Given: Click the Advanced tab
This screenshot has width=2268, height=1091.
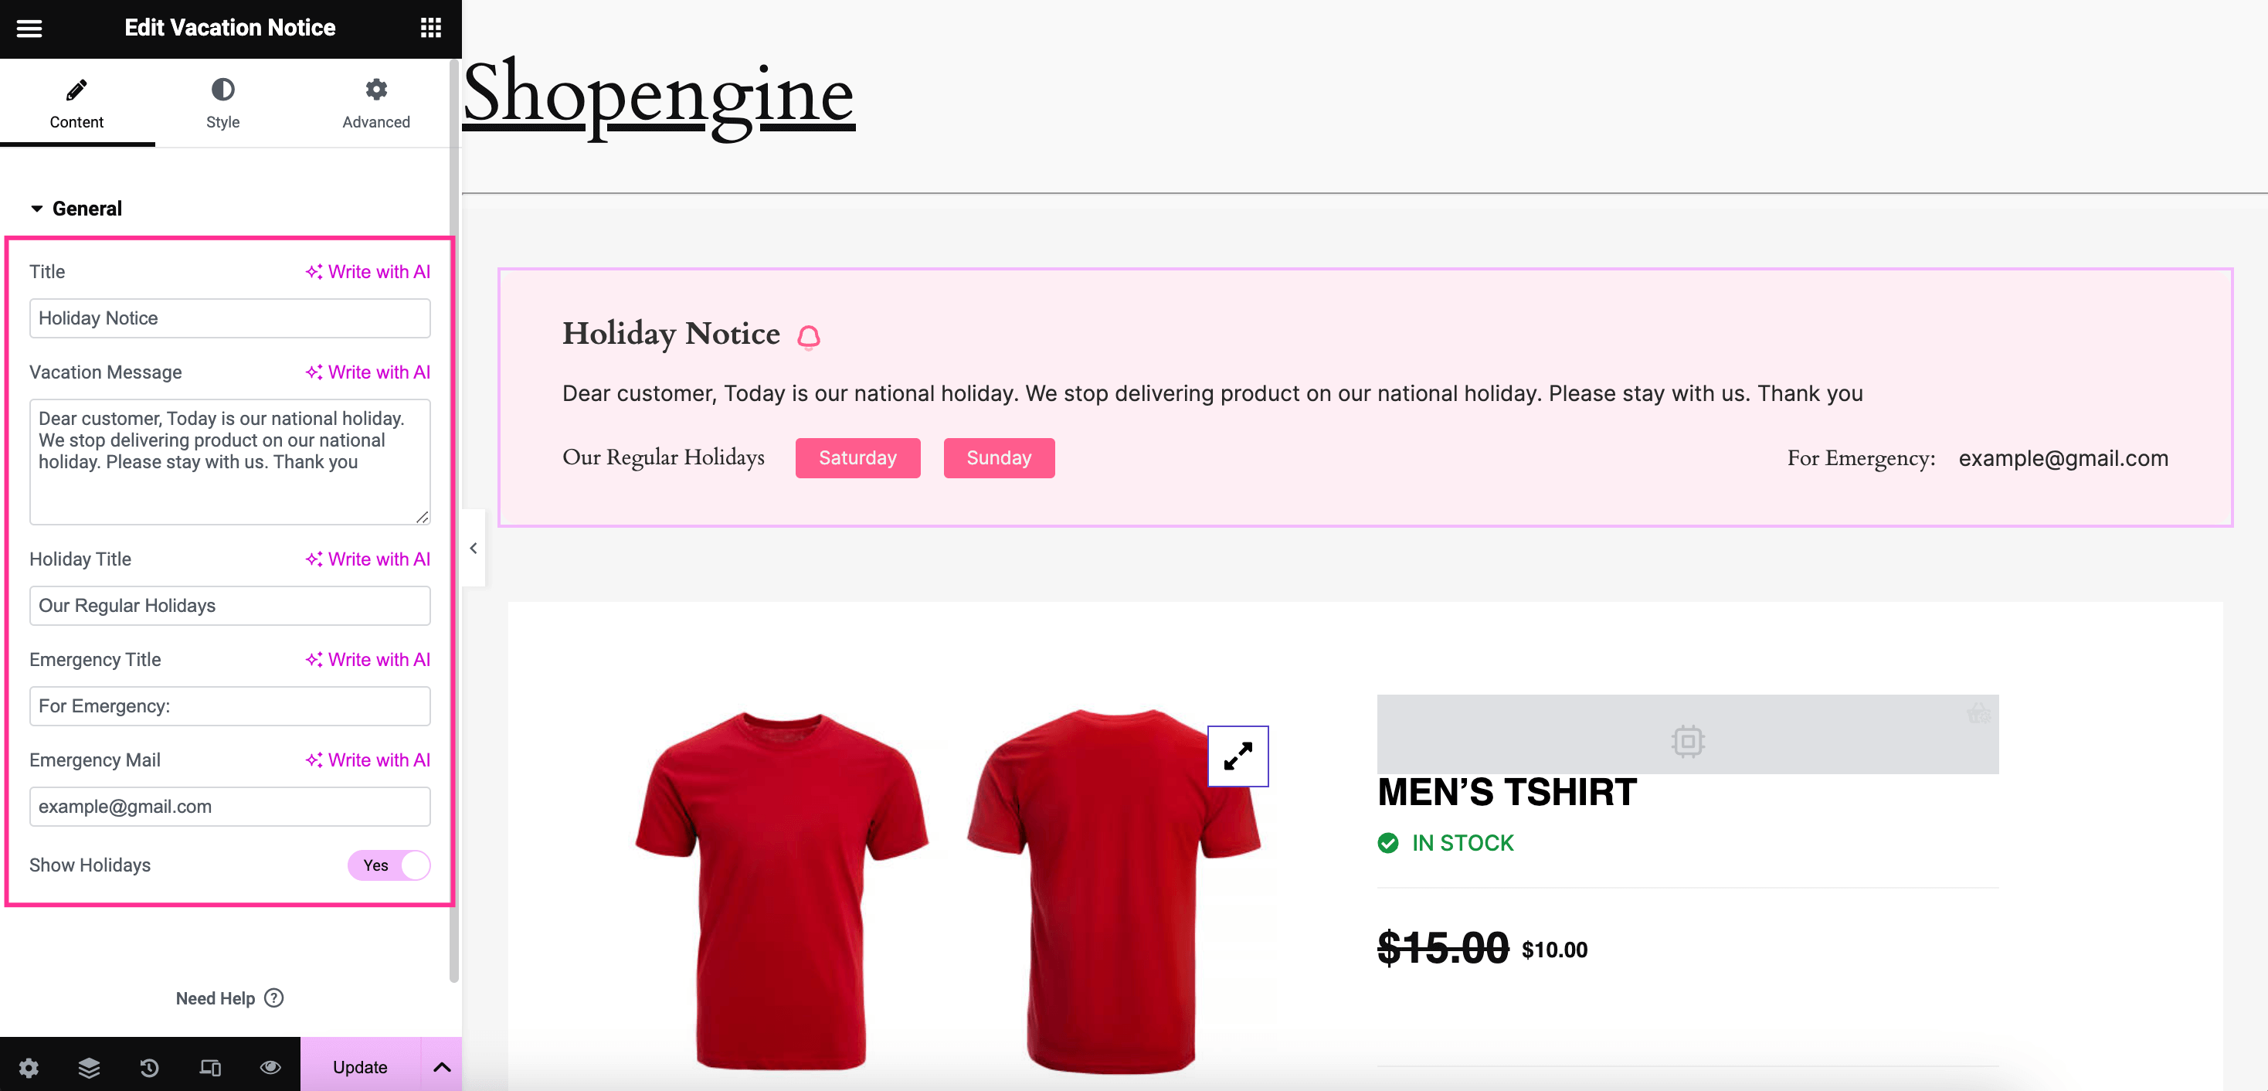Looking at the screenshot, I should point(375,100).
